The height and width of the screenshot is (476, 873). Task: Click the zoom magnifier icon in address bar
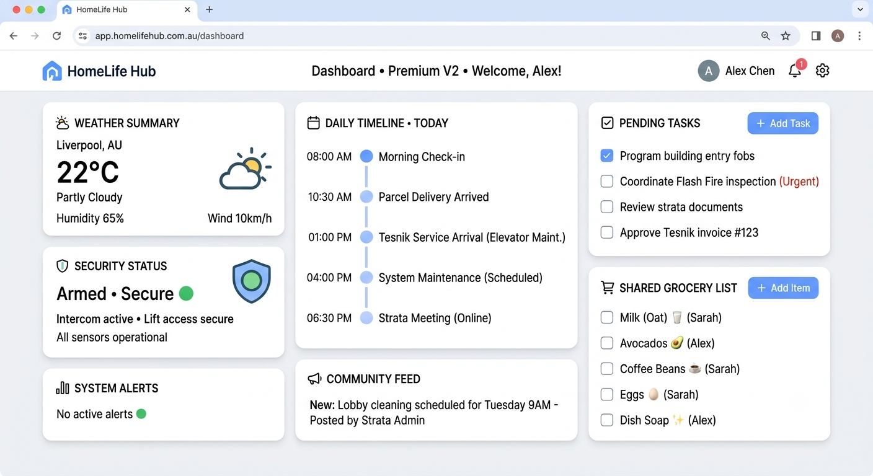765,36
